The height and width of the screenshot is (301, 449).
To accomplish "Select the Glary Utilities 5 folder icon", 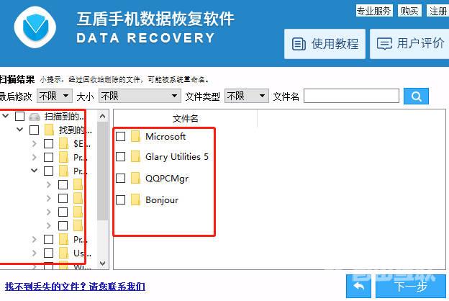I will pyautogui.click(x=135, y=157).
